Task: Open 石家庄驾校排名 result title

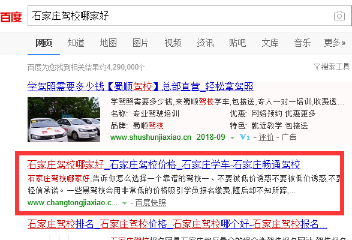Action: pos(177,224)
